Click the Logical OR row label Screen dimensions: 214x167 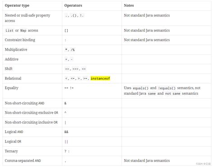[13, 142]
